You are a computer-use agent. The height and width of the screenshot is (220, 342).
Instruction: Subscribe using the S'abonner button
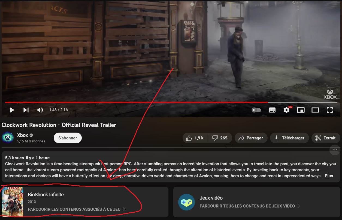tap(68, 138)
